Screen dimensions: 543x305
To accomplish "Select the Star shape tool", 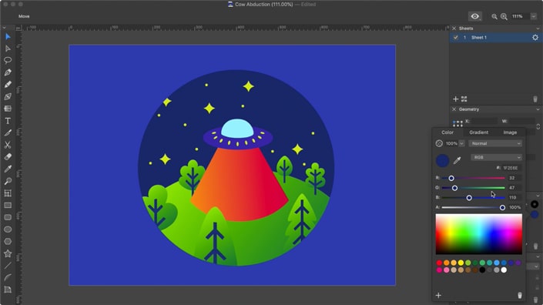I will coord(8,253).
